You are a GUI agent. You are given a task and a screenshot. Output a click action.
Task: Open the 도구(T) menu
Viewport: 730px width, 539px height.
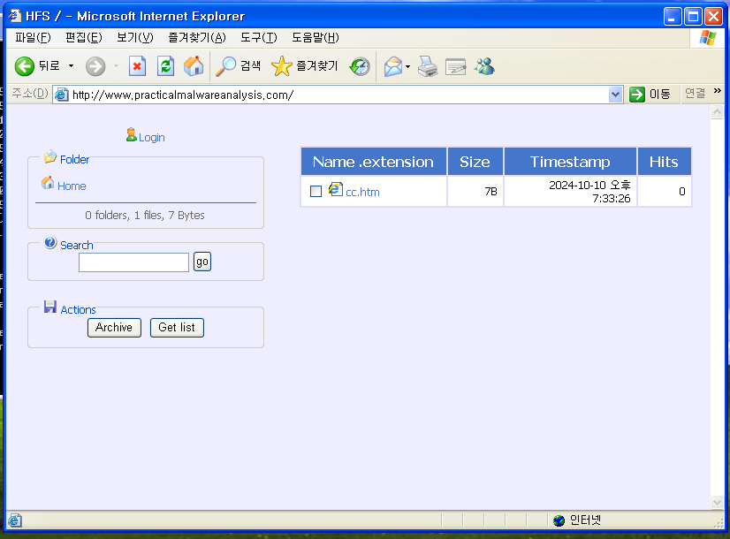coord(258,37)
